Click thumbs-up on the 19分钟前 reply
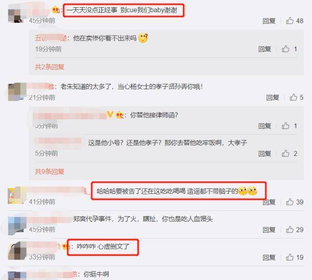The image size is (312, 280). tap(285, 49)
